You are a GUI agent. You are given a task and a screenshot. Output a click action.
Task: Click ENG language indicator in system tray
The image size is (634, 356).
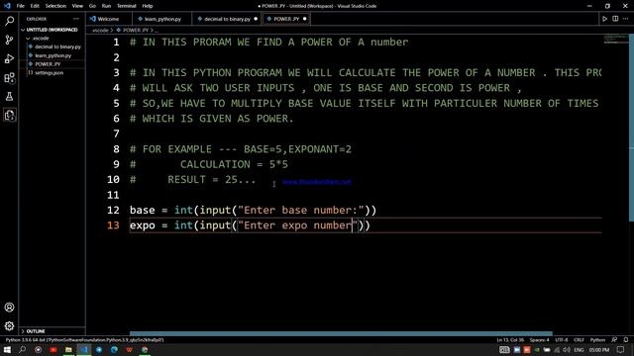pyautogui.click(x=579, y=350)
